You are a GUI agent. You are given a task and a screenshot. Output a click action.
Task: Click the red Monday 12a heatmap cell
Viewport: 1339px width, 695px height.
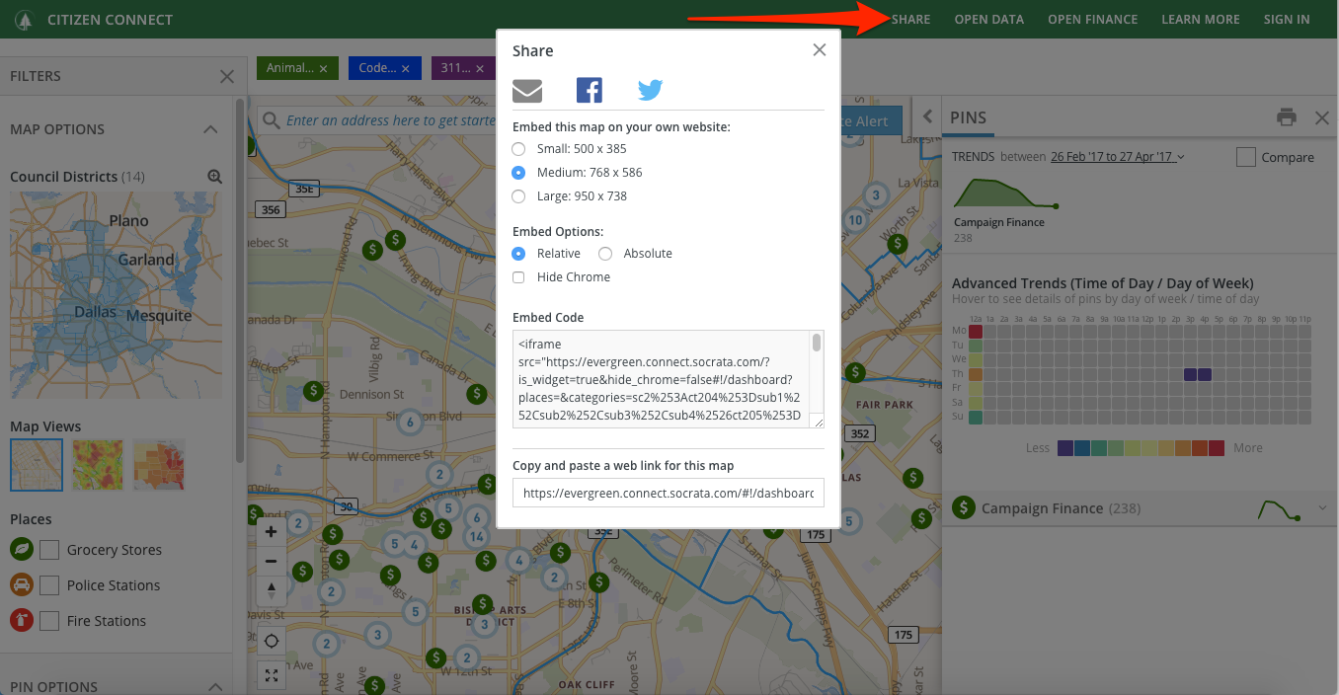[976, 332]
